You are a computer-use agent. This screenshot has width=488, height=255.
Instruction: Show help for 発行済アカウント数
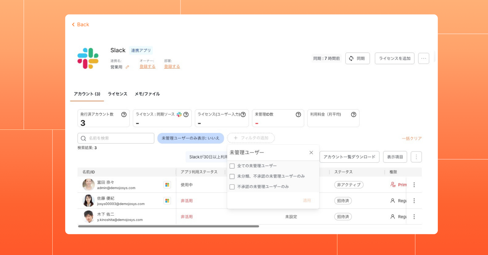(124, 115)
